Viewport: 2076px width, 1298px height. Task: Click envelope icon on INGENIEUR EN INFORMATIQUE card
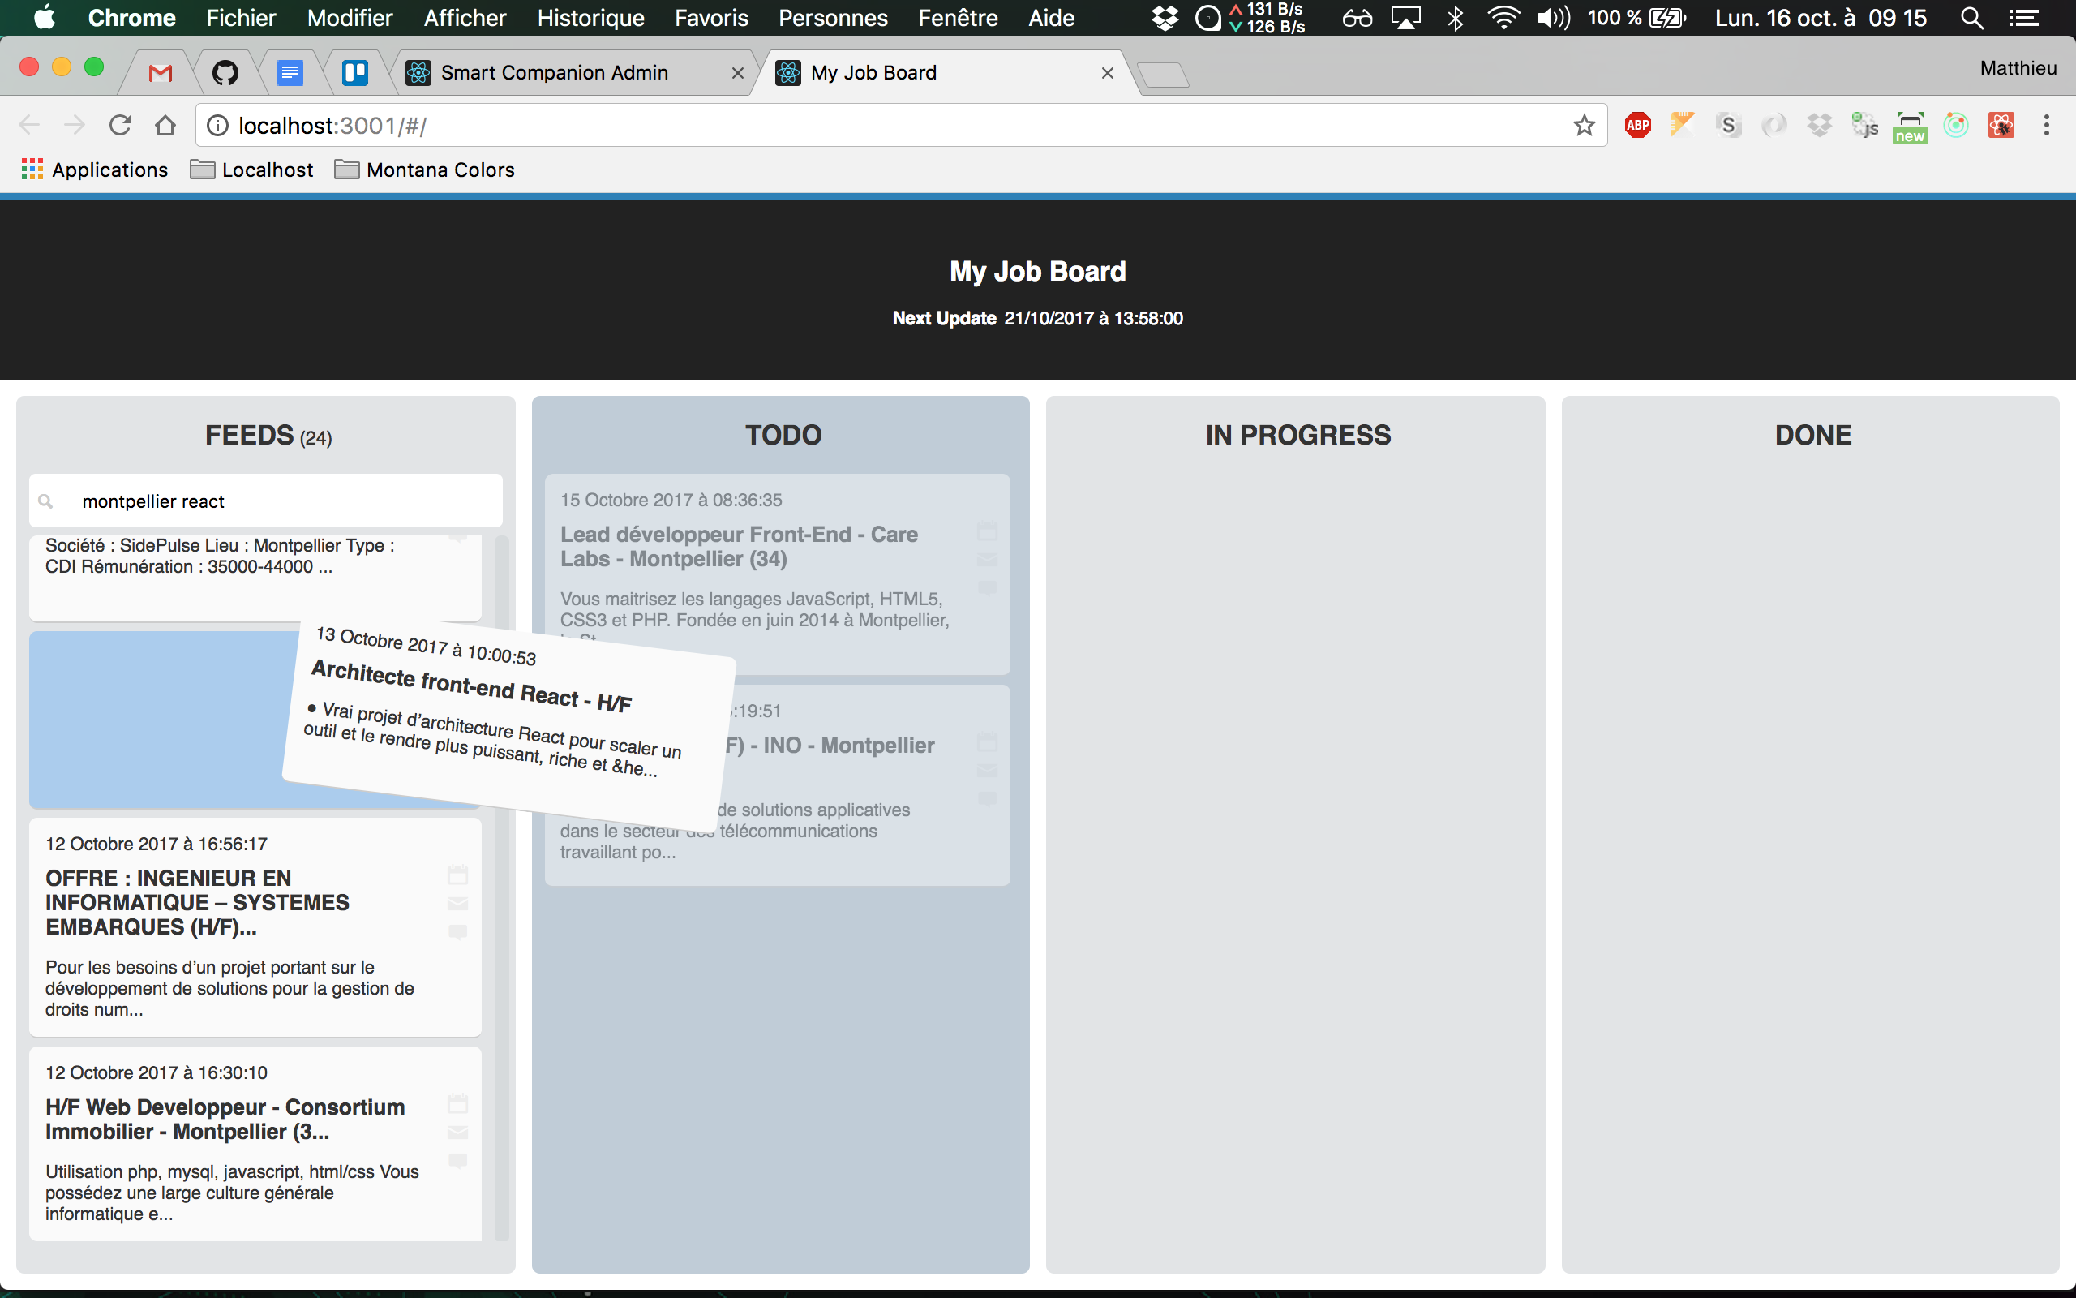pos(457,903)
